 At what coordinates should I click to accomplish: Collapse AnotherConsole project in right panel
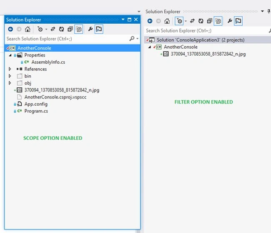[x=150, y=47]
